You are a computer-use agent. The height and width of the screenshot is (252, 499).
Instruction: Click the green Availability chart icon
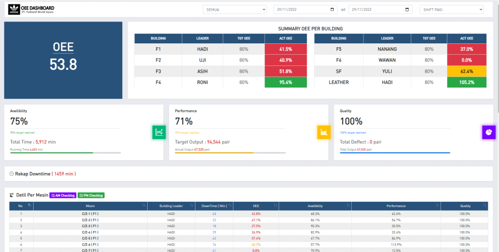[159, 132]
